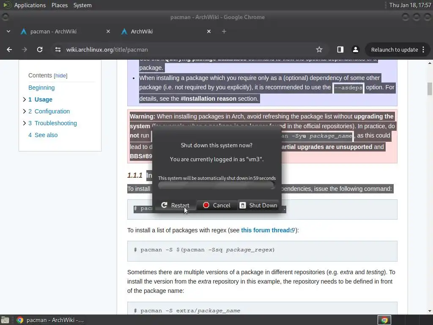Click the Restart button in shutdown dialog
Viewport: 433px width, 325px height.
[x=175, y=205]
